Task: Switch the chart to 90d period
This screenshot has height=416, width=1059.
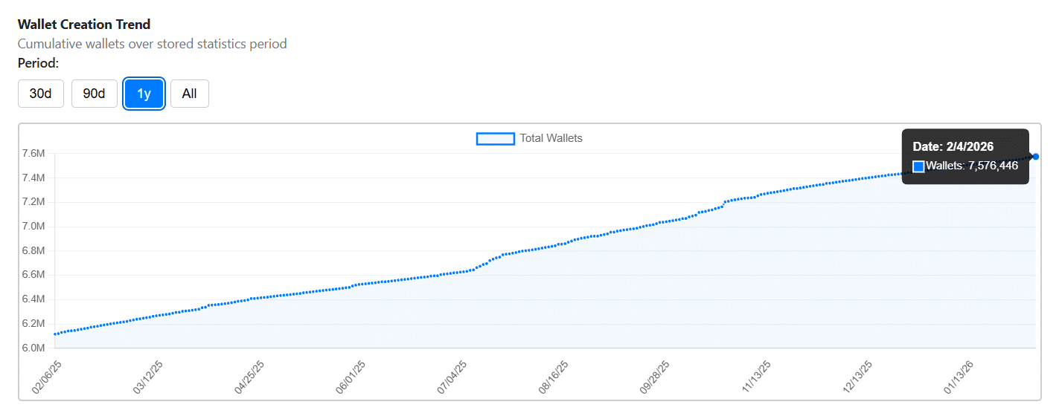Action: (x=95, y=94)
